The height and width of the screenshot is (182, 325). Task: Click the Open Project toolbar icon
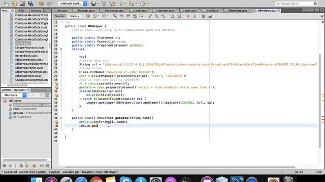pyautogui.click(x=22, y=4)
